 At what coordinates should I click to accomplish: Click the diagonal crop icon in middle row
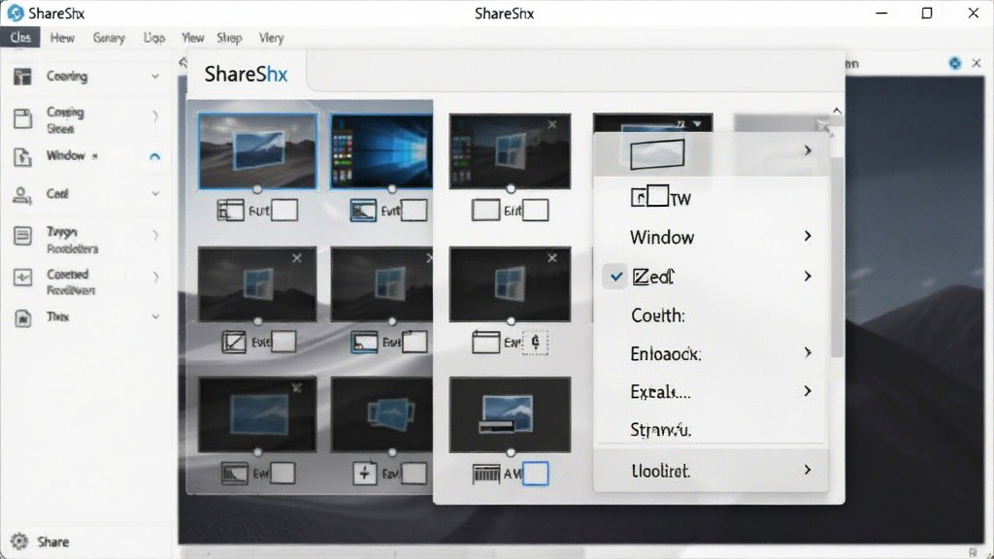point(234,343)
